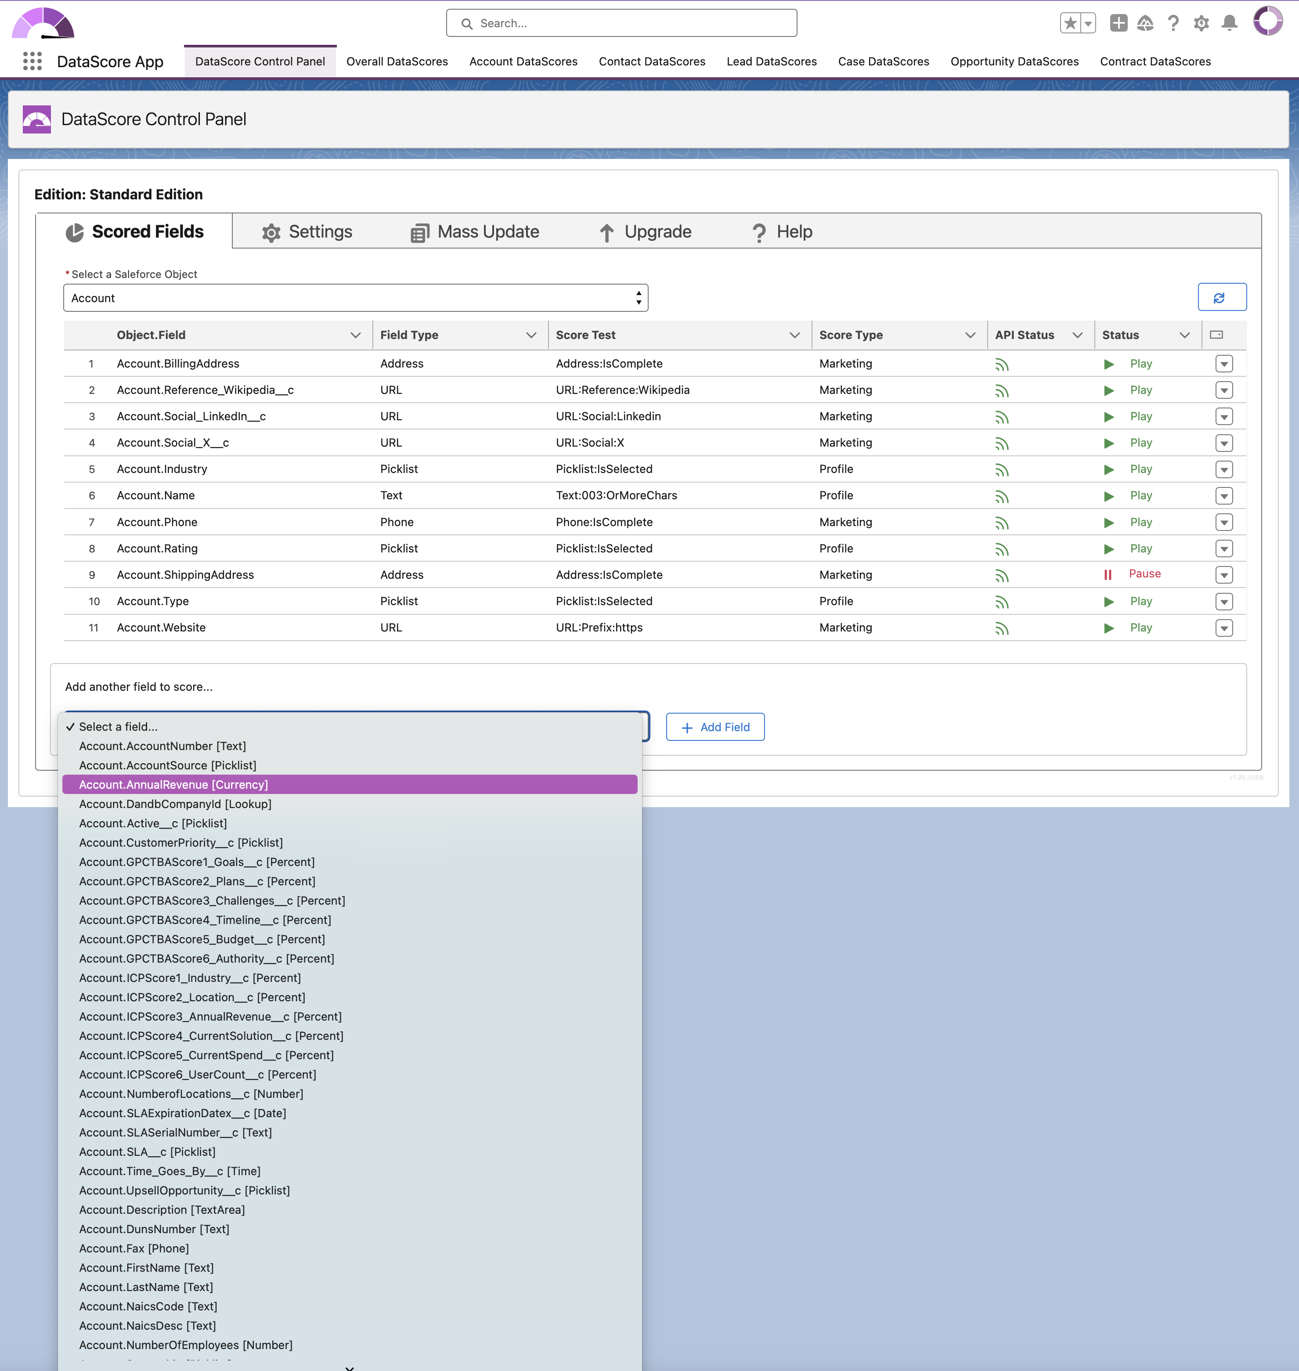
Task: Toggle Play status for Account.Reference_Wikipedia__c
Action: pyautogui.click(x=1128, y=390)
